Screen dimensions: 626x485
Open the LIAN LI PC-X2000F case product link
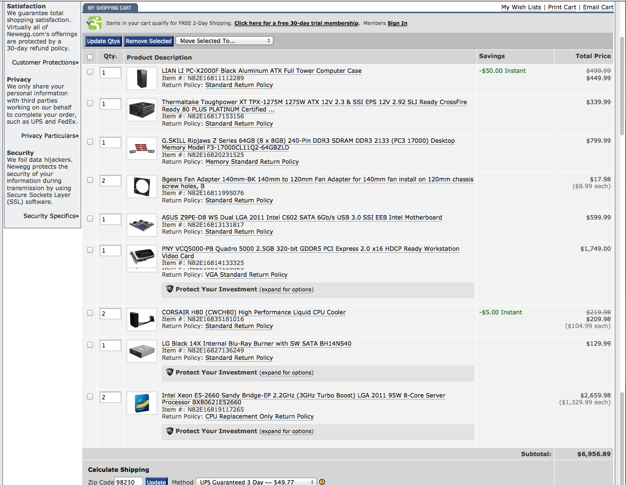click(262, 71)
